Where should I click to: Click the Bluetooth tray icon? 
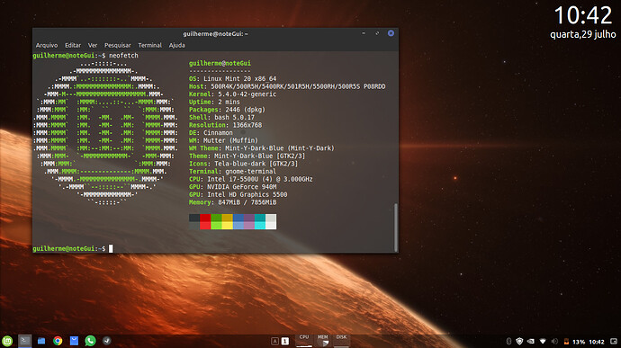508,342
